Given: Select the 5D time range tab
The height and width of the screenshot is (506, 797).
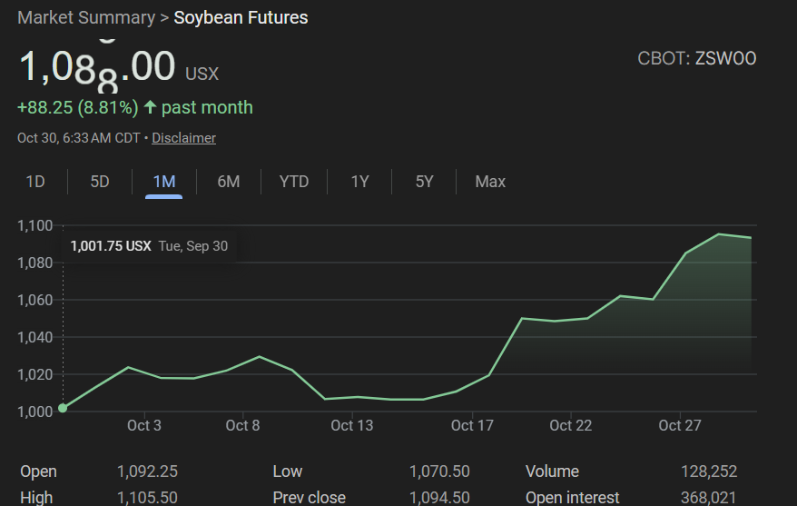Looking at the screenshot, I should 100,182.
